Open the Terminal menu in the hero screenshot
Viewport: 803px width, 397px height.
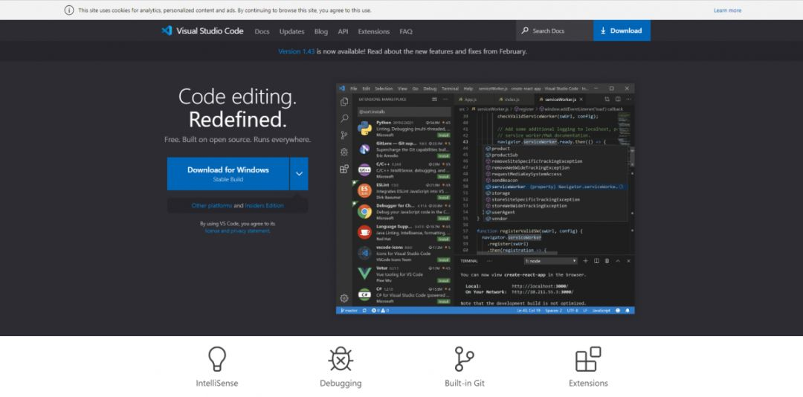pyautogui.click(x=450, y=88)
